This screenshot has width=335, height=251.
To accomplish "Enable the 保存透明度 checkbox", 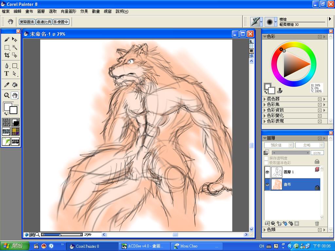I will tap(266, 158).
